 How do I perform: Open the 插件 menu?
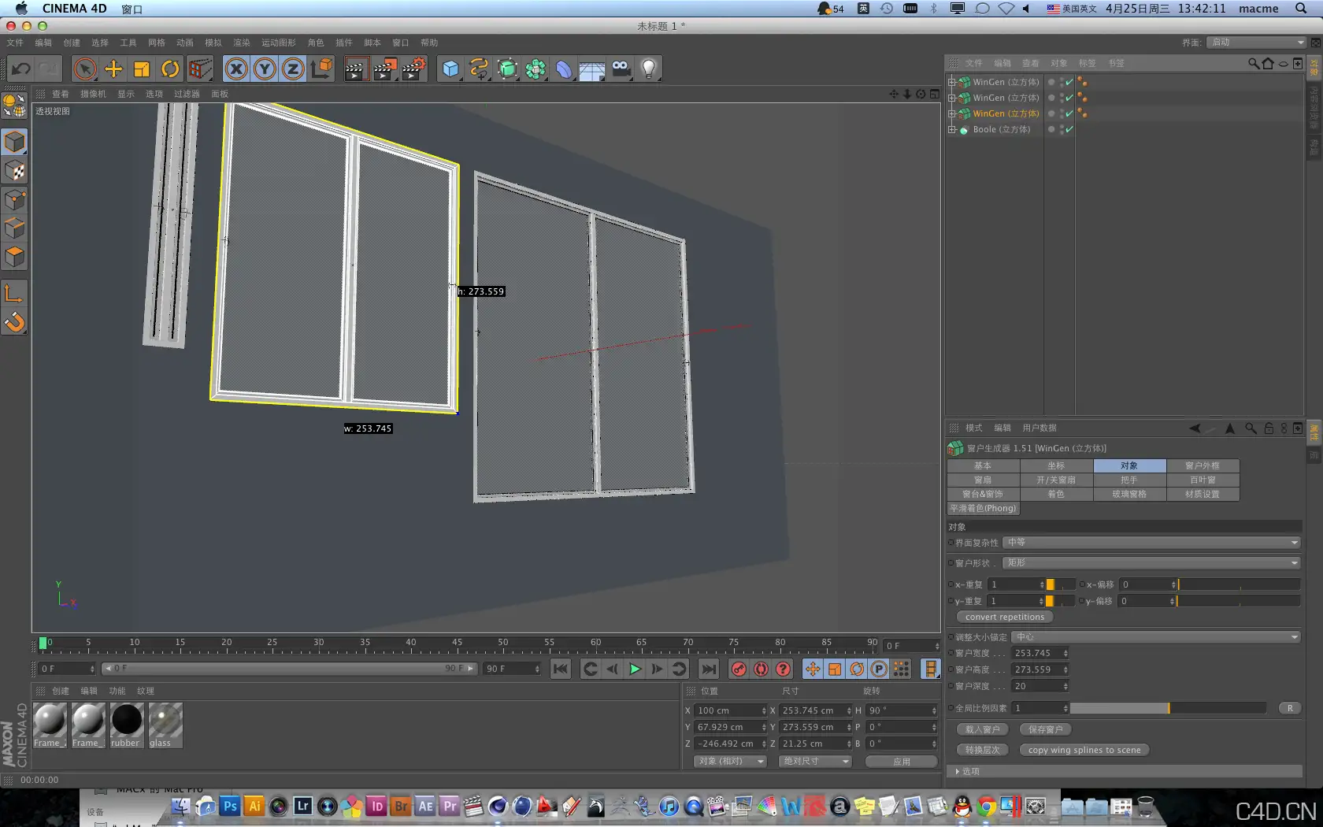pos(344,43)
